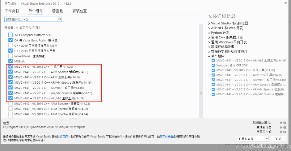291x151 pixels.
Task: Check MSVC v142 ARM Spectre 缓解库 (v14.22)
Action: click(11, 109)
